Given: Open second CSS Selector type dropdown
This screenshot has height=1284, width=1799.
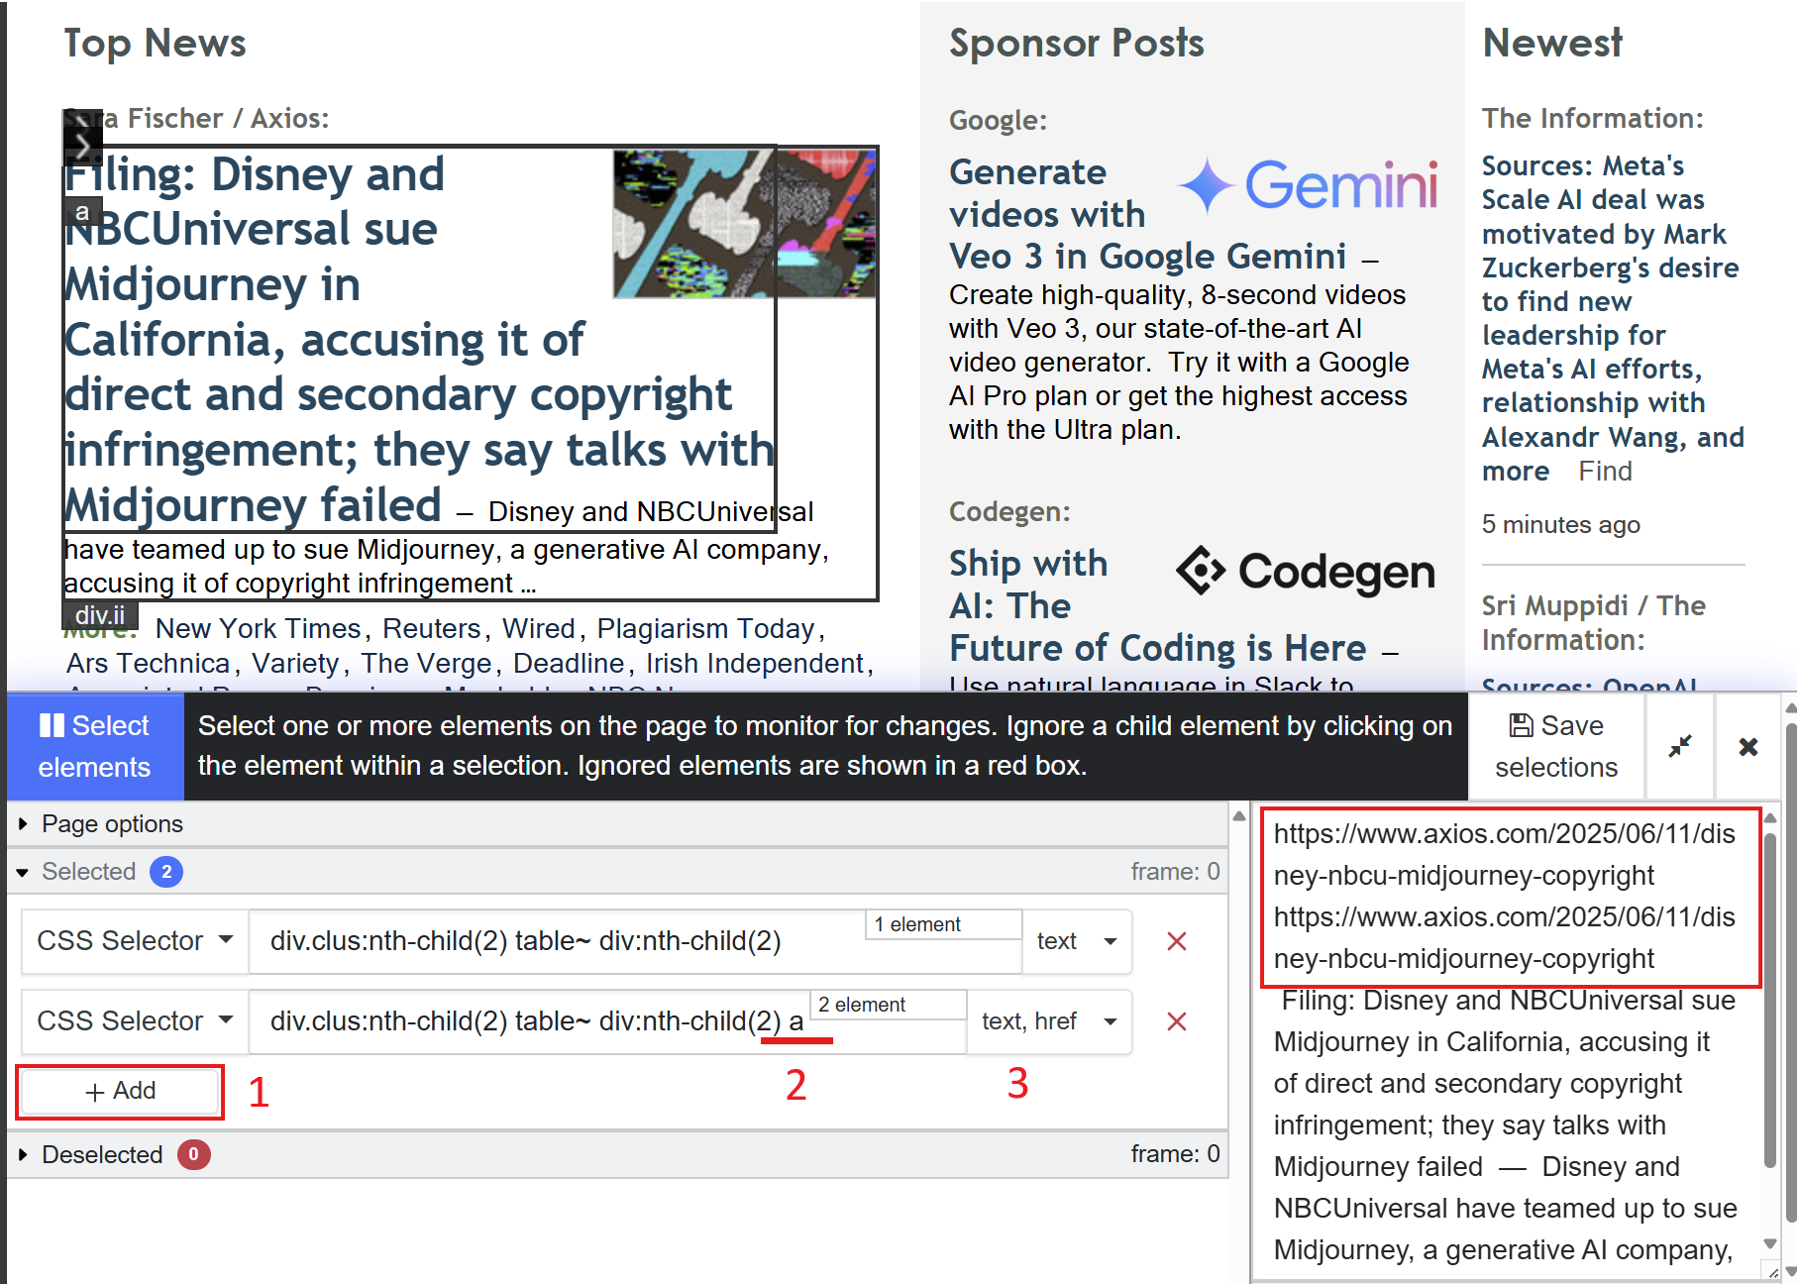Looking at the screenshot, I should pos(135,1020).
